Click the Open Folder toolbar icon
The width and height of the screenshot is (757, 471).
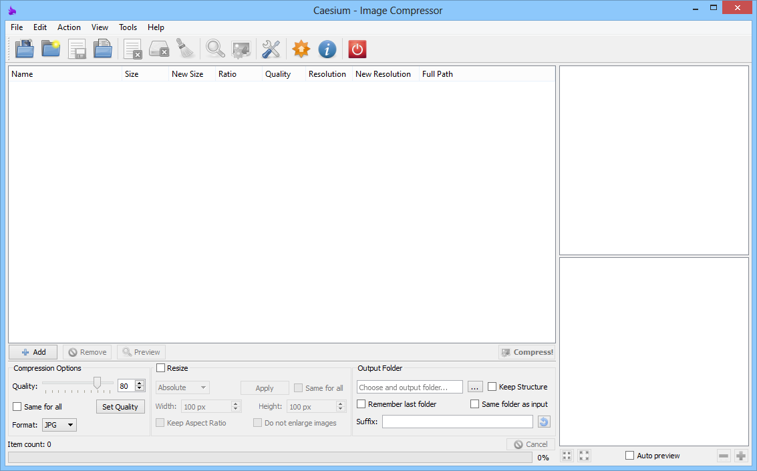[50, 48]
